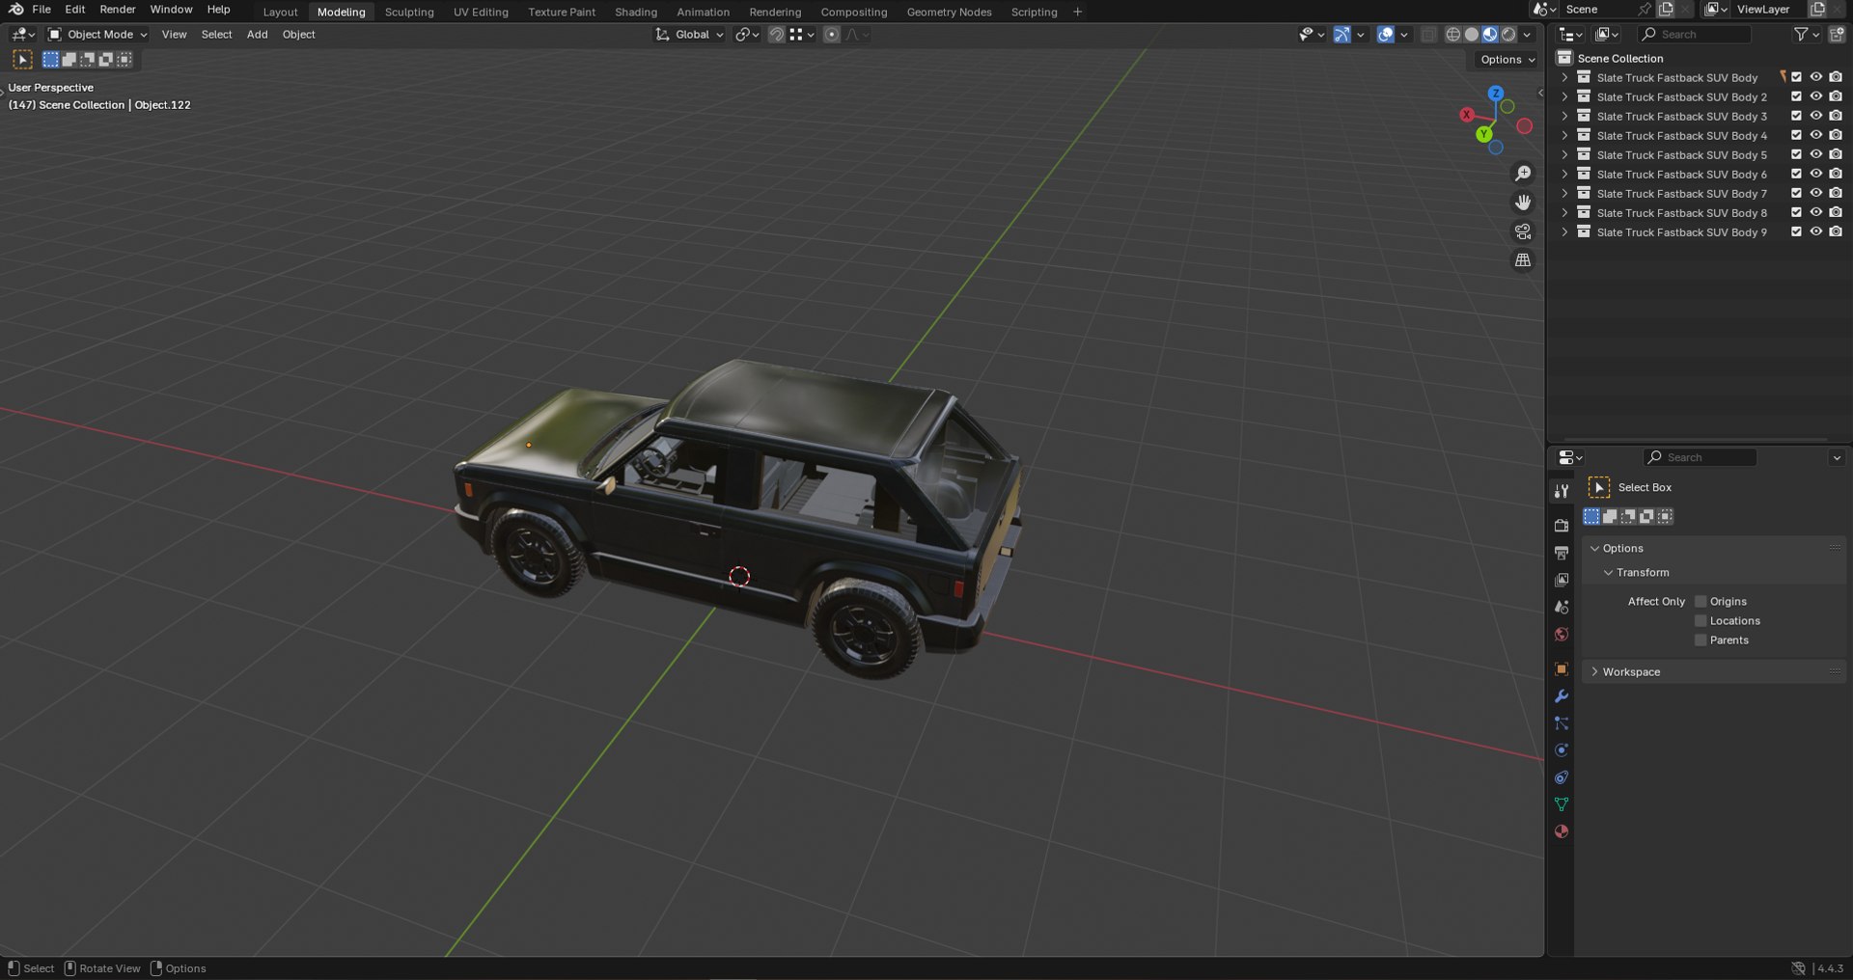Switch to orthographic grid view icon

[x=1523, y=260]
